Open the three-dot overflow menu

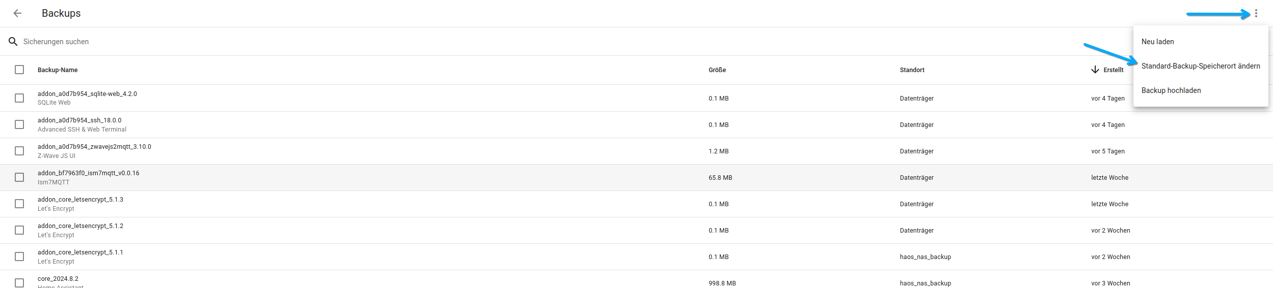coord(1256,13)
